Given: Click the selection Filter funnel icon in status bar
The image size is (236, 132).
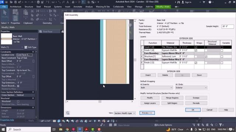Looking at the screenshot, I should [x=221, y=125].
